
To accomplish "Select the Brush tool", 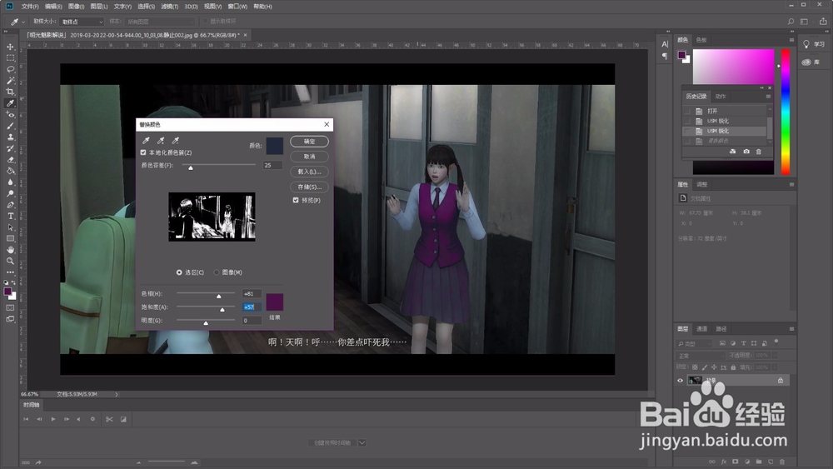I will click(x=10, y=126).
